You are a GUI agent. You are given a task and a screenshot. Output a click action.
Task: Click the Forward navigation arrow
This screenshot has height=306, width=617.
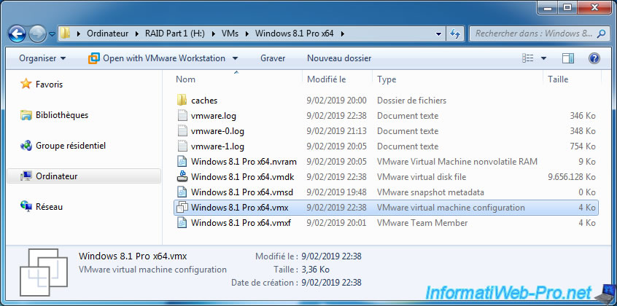click(37, 34)
